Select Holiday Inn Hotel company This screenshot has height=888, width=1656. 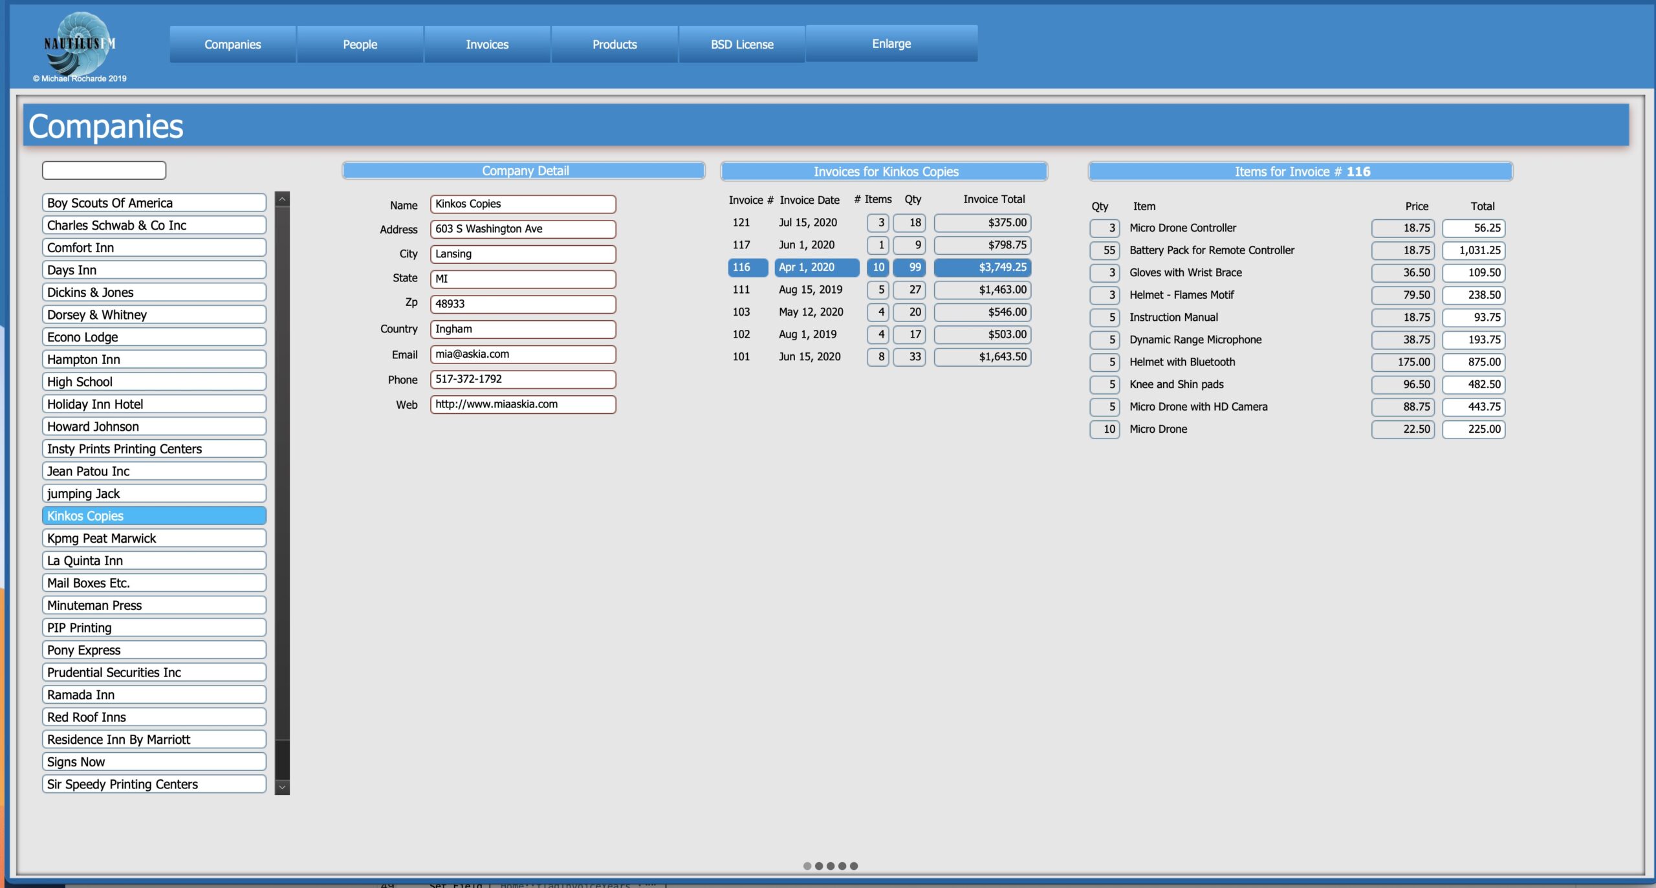tap(154, 404)
